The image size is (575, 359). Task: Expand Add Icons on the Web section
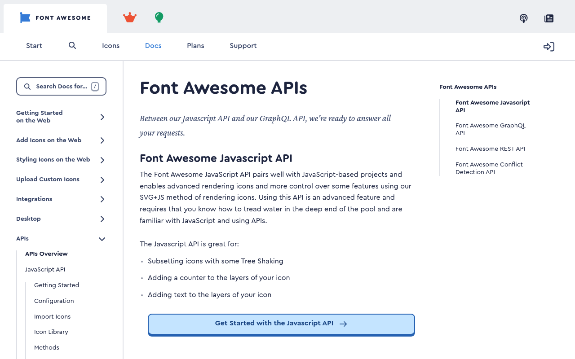point(61,140)
